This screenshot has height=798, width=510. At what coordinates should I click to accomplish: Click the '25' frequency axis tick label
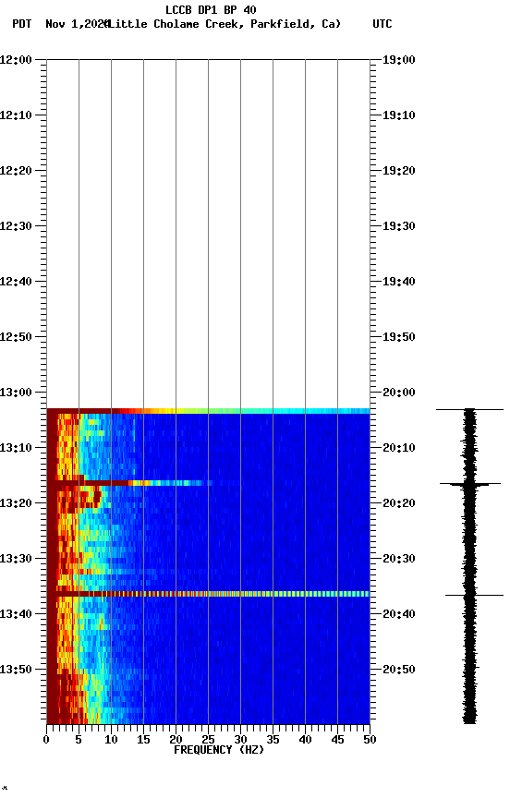[x=208, y=740]
